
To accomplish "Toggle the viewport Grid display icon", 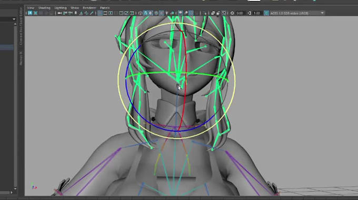I will [x=100, y=13].
